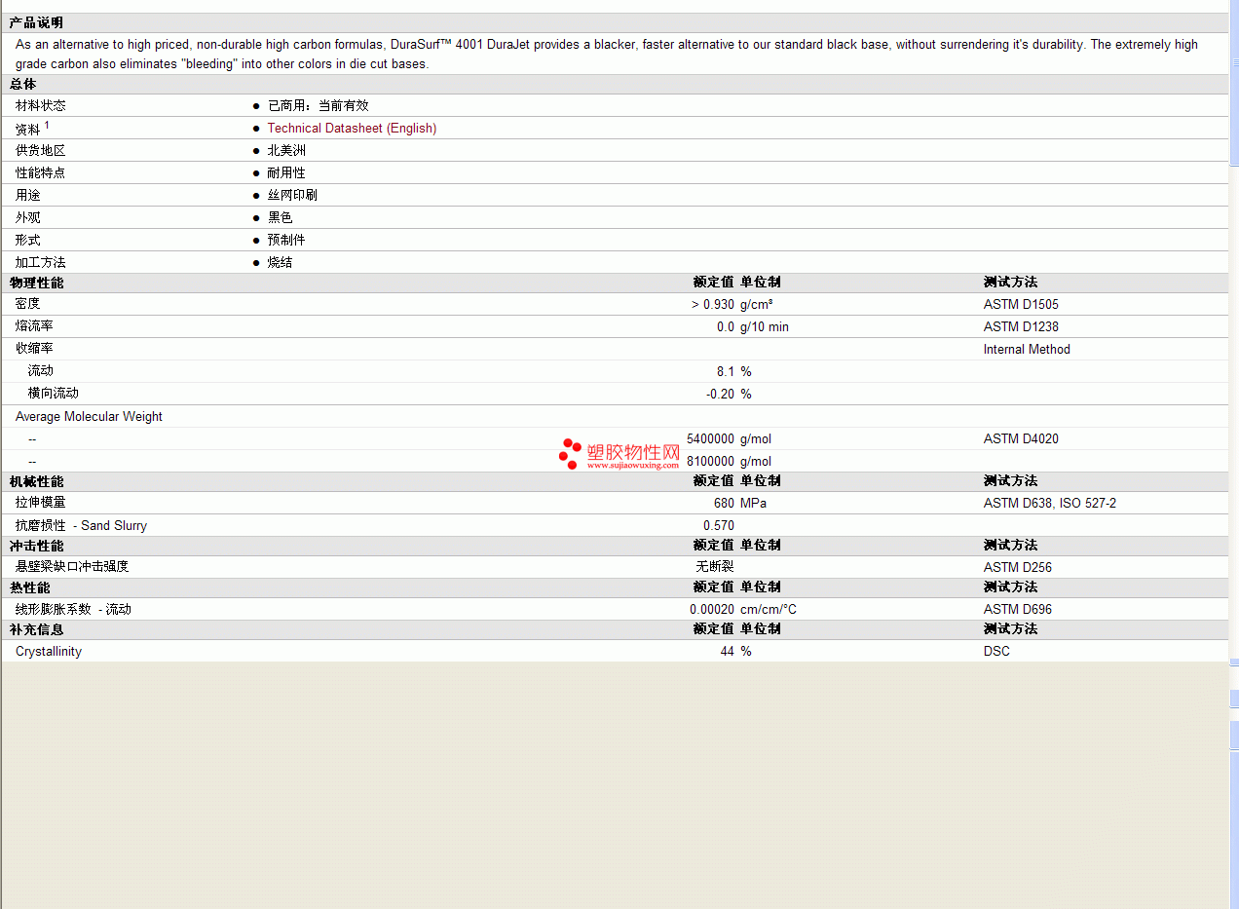
Task: Select the 产品说明 section header
Action: (x=36, y=22)
